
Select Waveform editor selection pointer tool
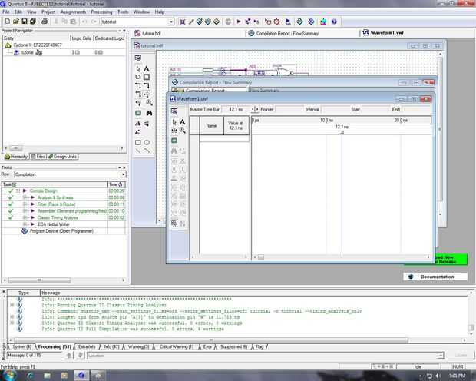click(x=174, y=122)
